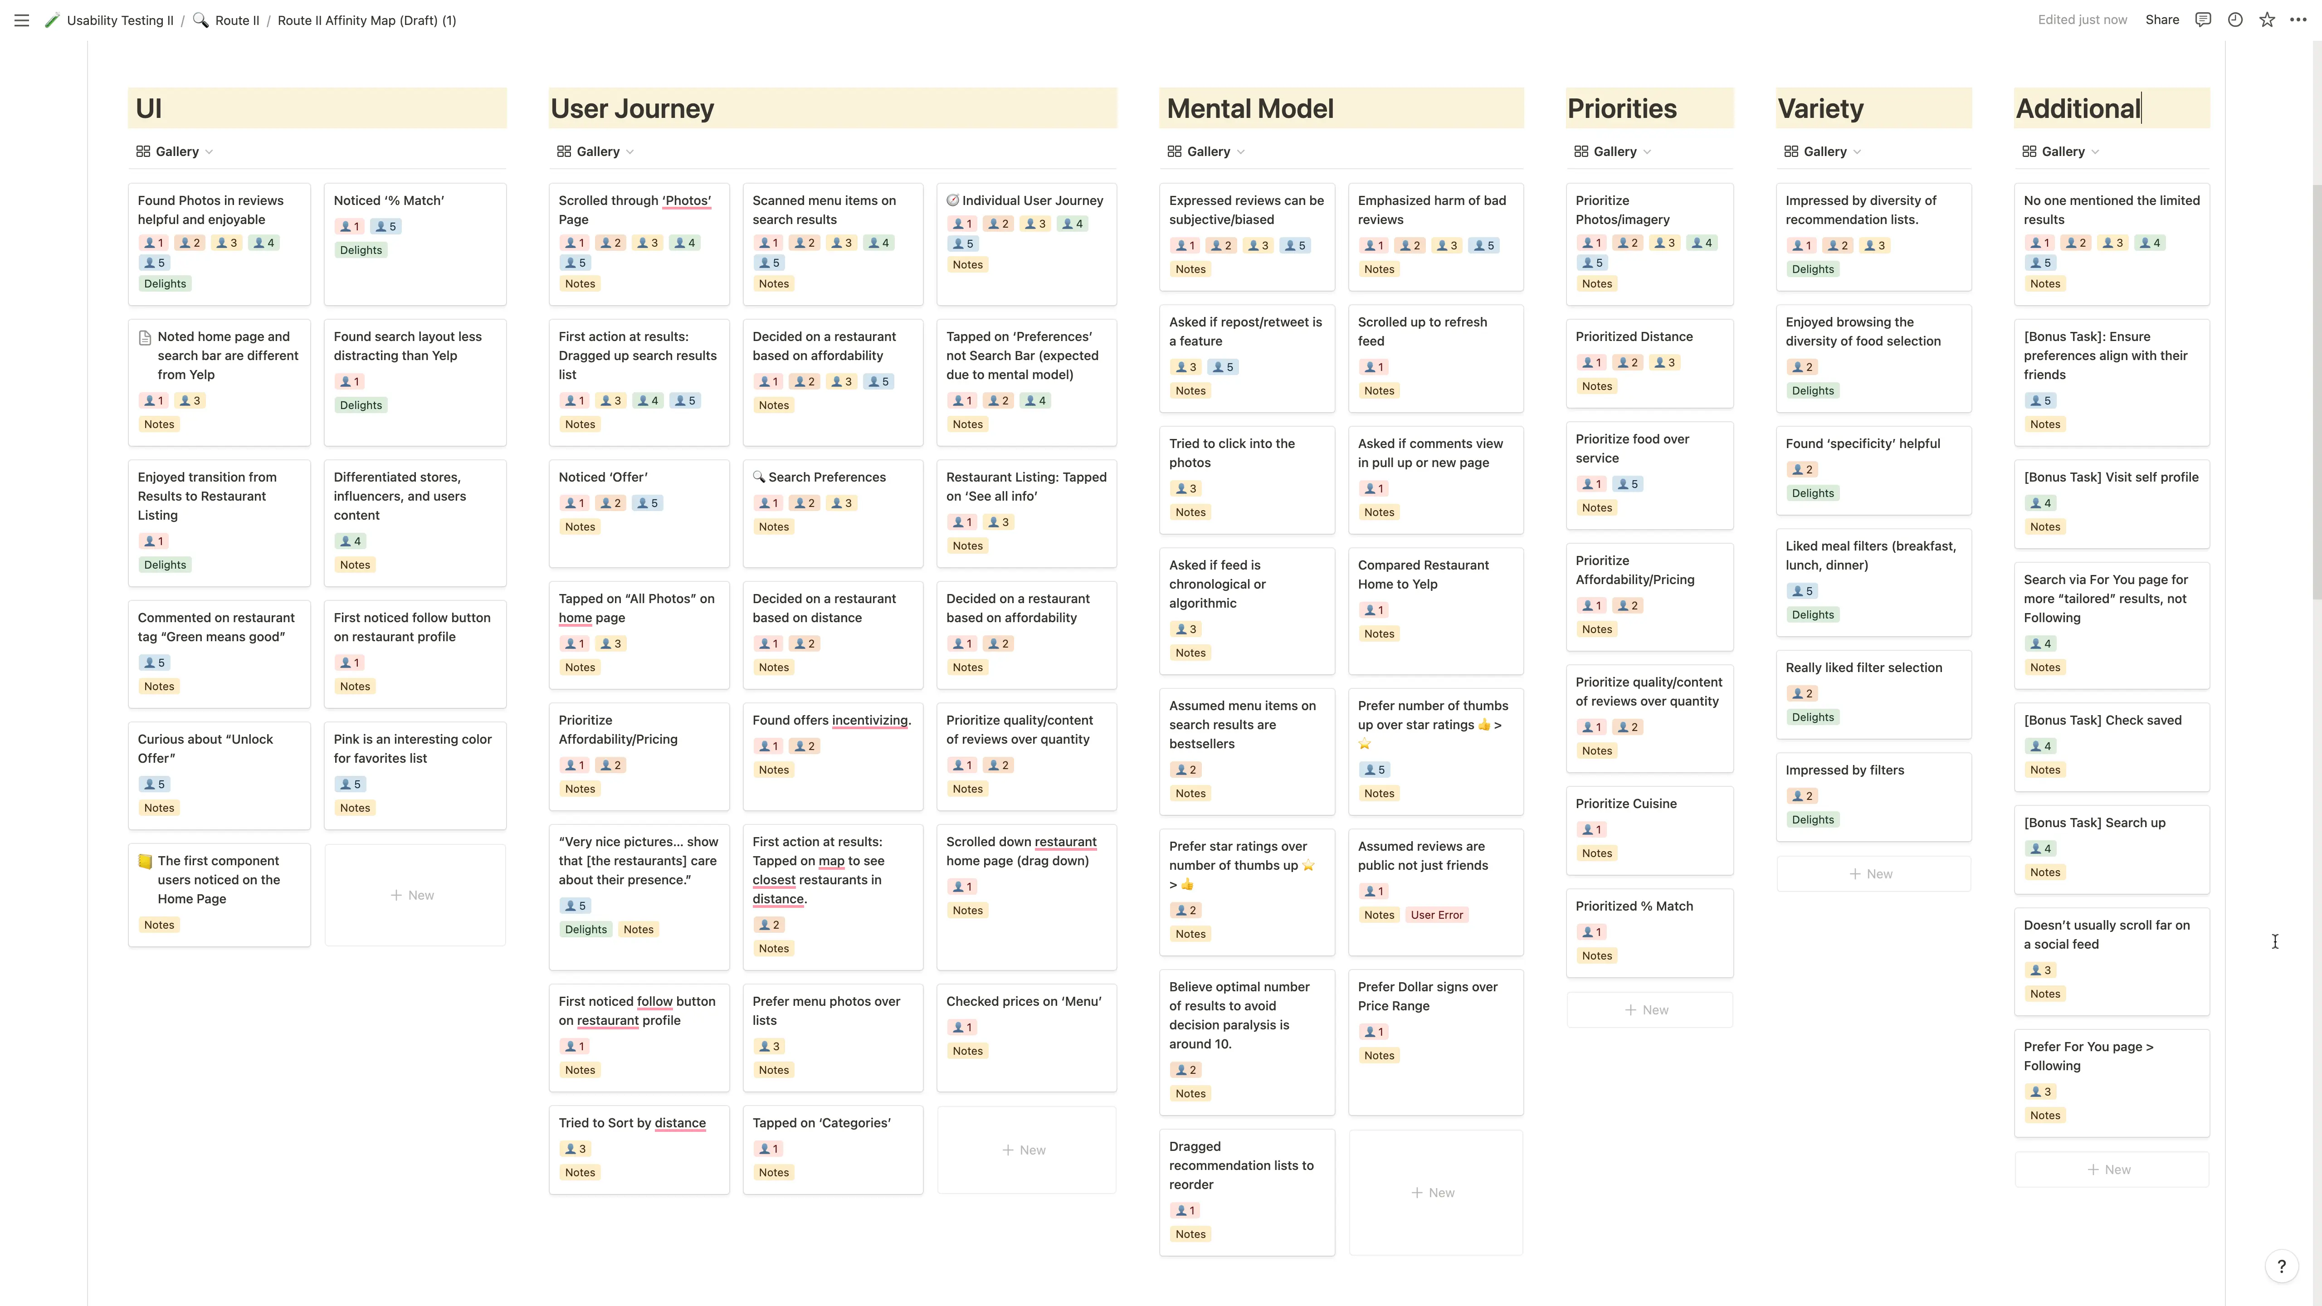Open the three-dot page options menu
Screen dimensions: 2322x1306
pyautogui.click(x=2298, y=20)
